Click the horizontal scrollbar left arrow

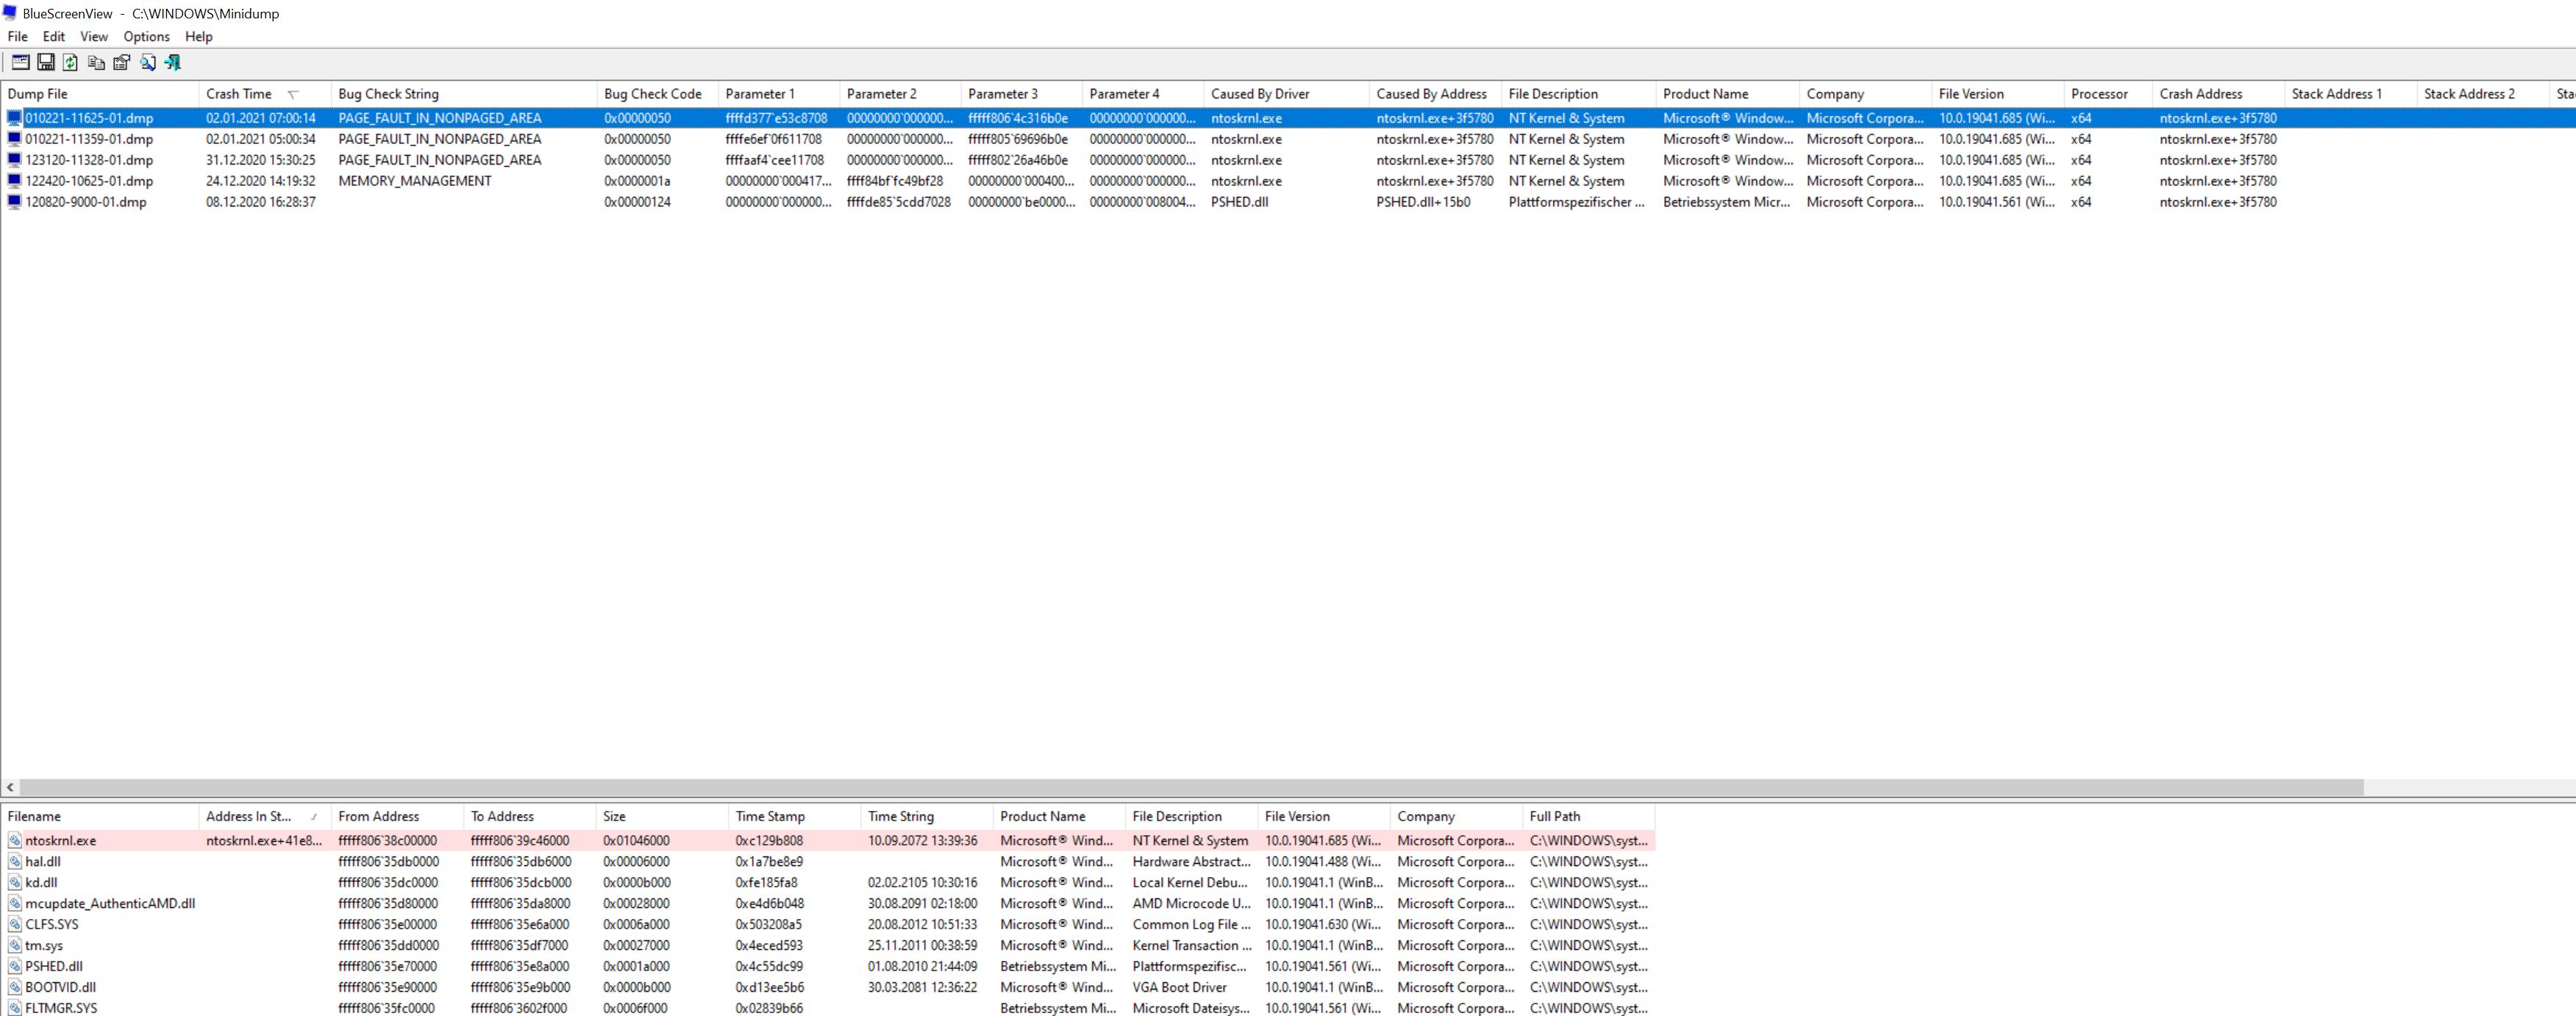(10, 788)
